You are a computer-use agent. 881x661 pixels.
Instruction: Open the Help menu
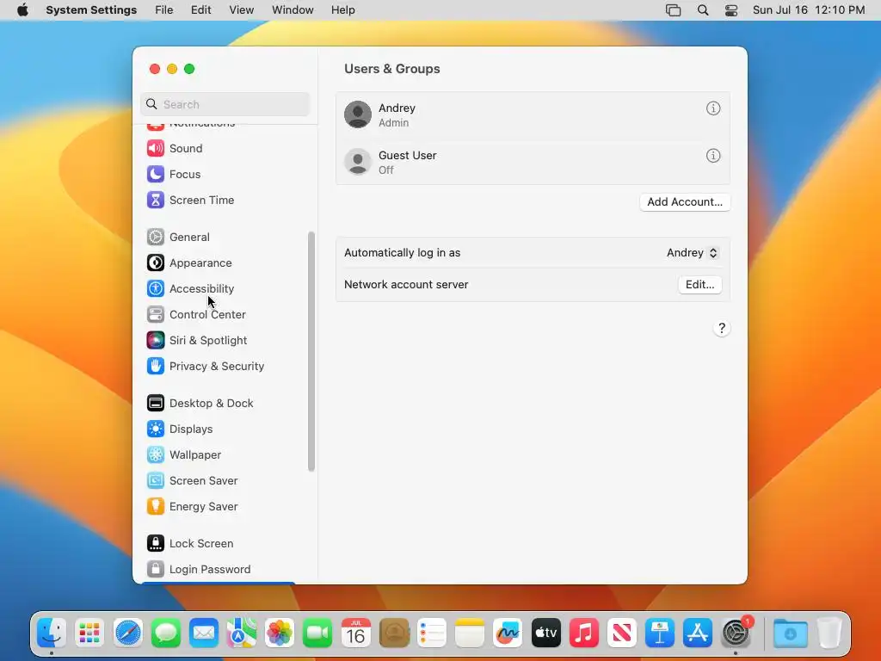click(342, 10)
